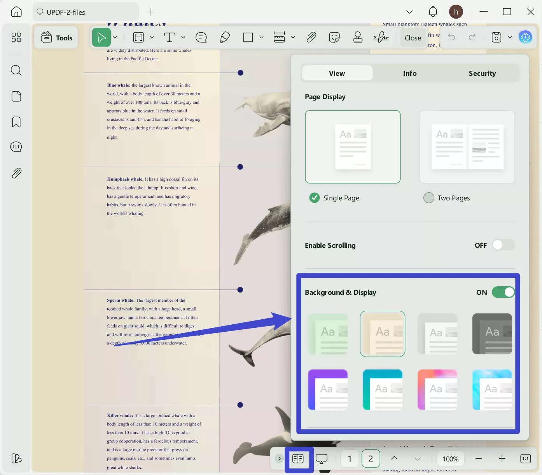Select the pencil drawing tool
The image size is (542, 475).
click(x=225, y=37)
